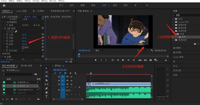
Task: Select the Ripple Edit tool
Action: coord(47,76)
